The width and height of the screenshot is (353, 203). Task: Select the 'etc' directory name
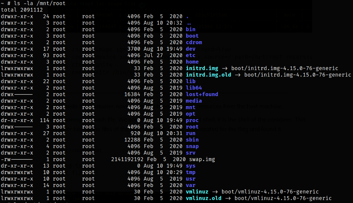tap(190, 55)
